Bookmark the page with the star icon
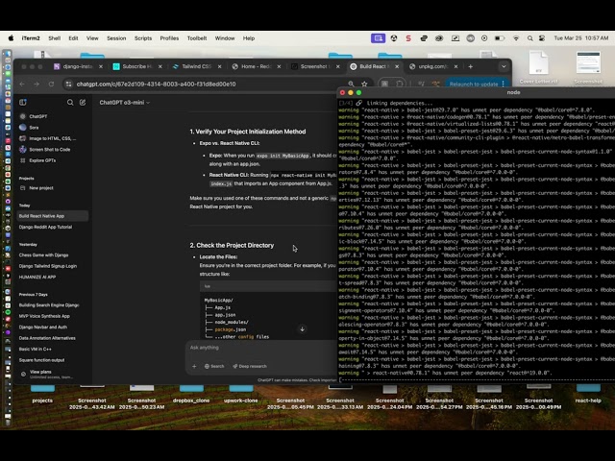 click(x=364, y=84)
